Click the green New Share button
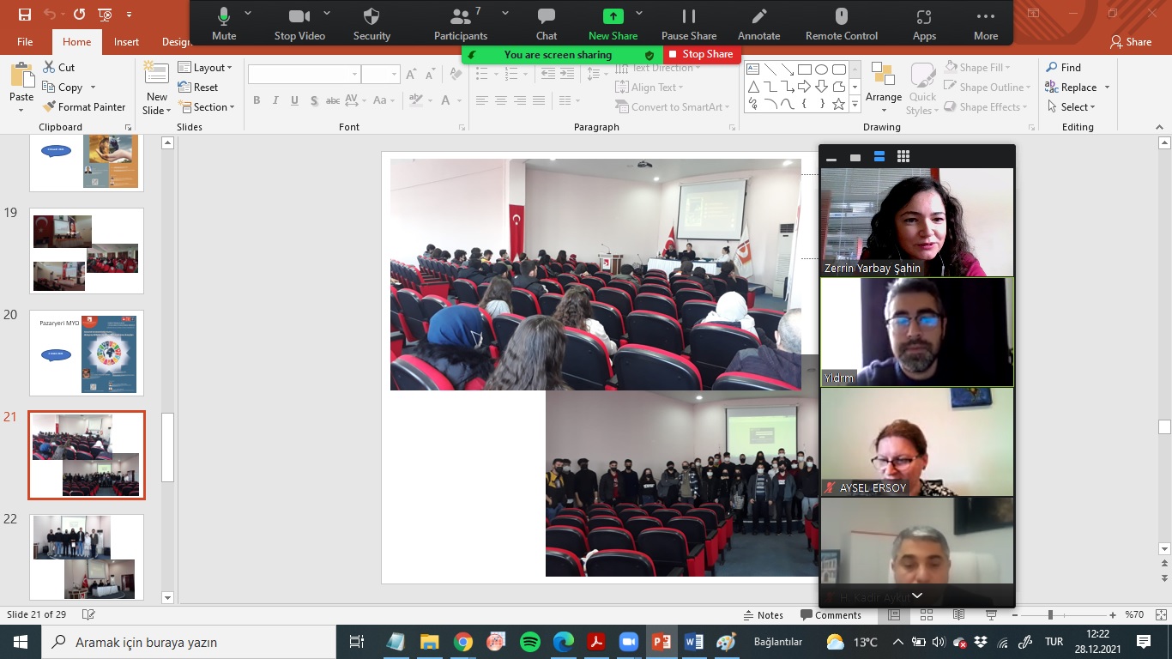1172x659 pixels. click(x=613, y=24)
